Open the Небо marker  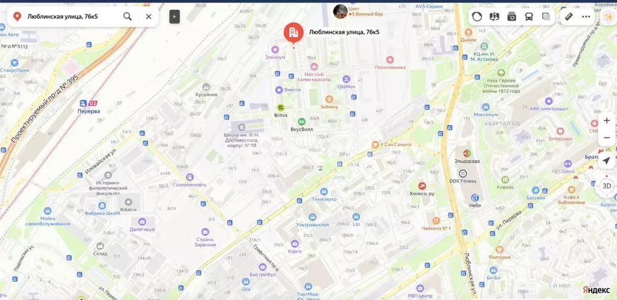(x=475, y=198)
